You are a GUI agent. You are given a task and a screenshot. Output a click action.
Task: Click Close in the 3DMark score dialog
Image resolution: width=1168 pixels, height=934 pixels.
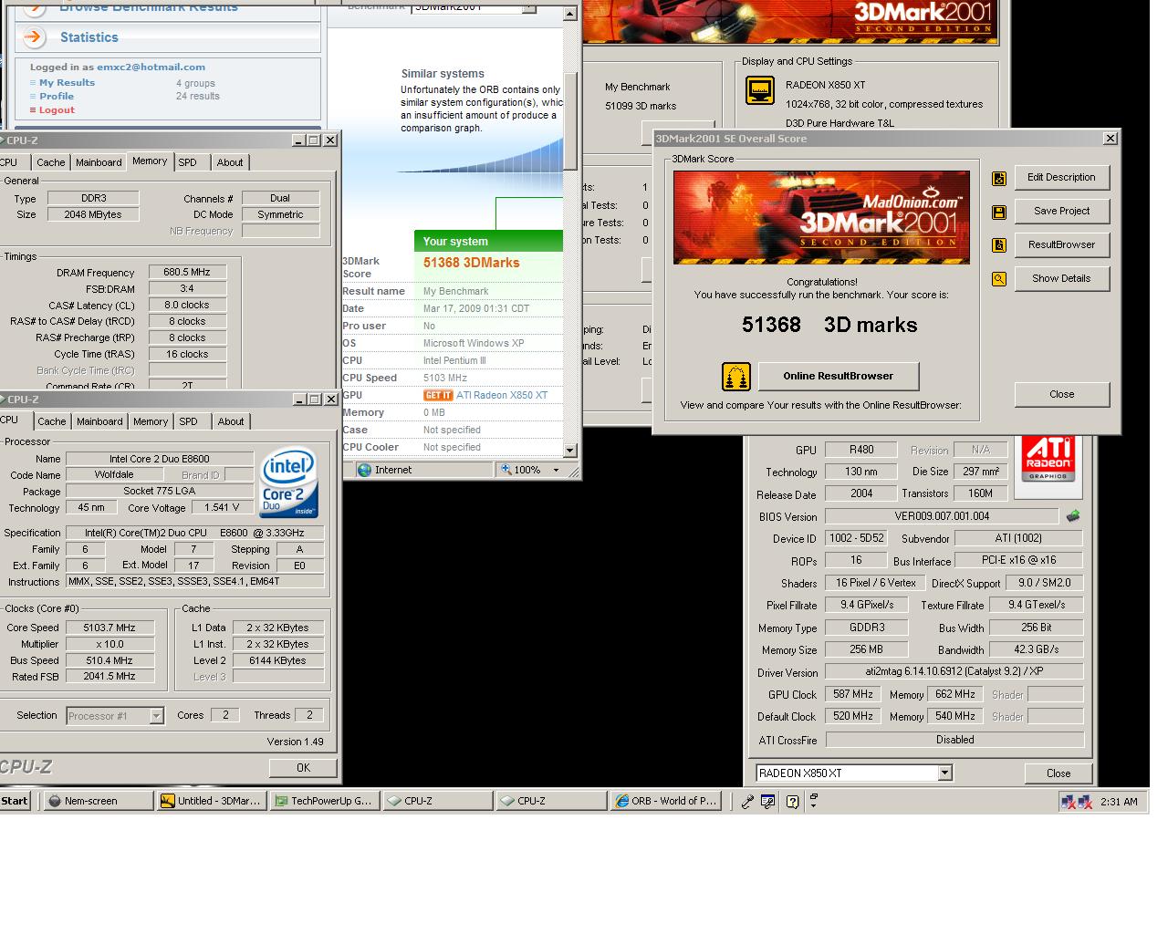(1061, 394)
